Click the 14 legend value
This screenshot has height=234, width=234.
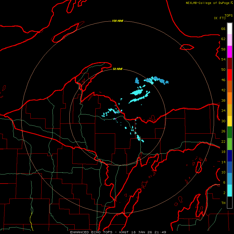click(223, 162)
